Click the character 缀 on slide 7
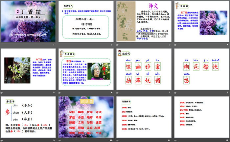The image size is (230, 142). coord(128,67)
